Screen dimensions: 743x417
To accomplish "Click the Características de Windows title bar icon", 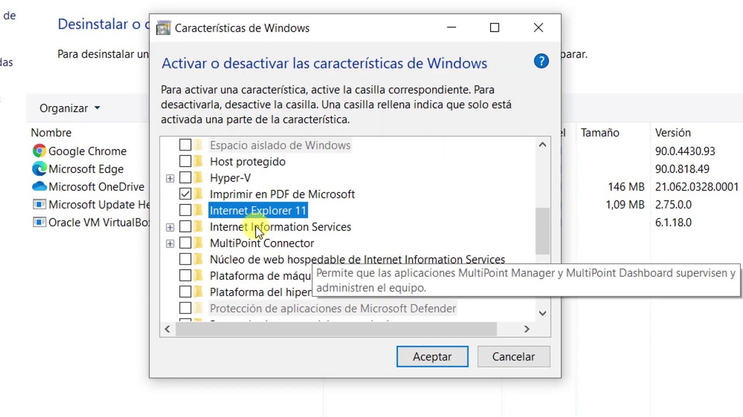I will tap(164, 28).
